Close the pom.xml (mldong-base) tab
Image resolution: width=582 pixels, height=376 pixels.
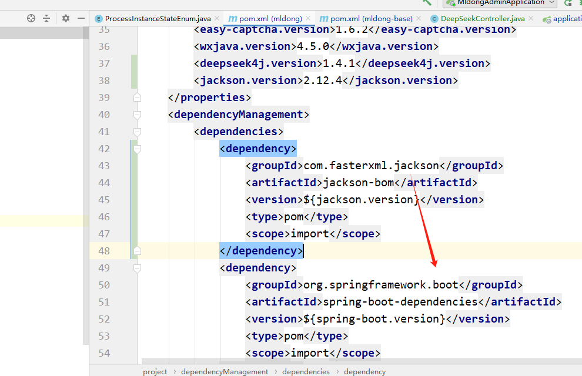click(x=419, y=18)
